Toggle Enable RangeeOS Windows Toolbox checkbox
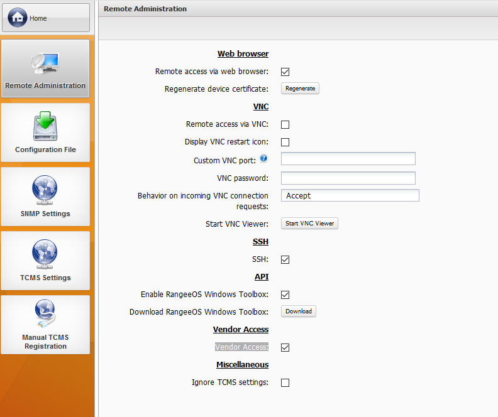Screen dimensions: 498x417 (x=285, y=295)
